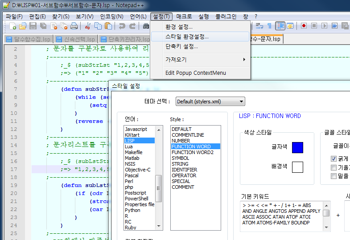Screen dimensions: 350x240
Task: Open the 매크로 menu in menu bar
Action: (184, 16)
